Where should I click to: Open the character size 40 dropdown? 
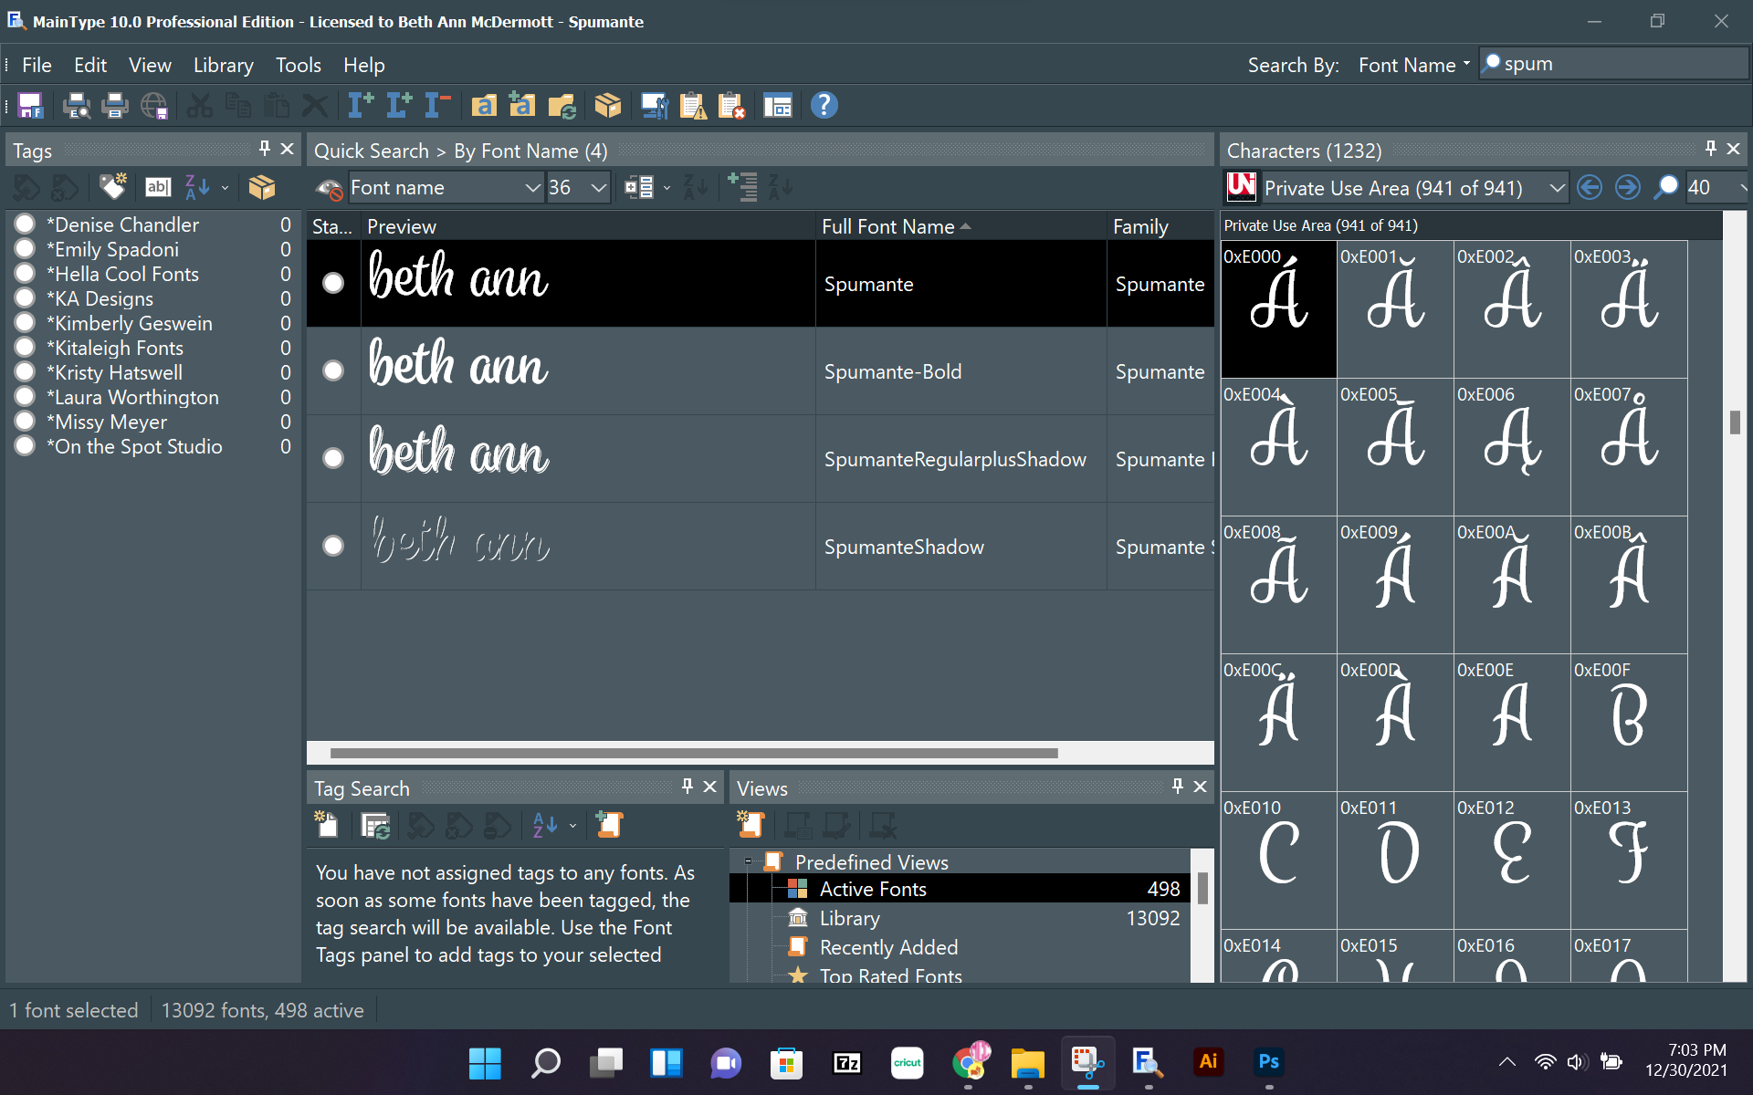coord(1742,188)
